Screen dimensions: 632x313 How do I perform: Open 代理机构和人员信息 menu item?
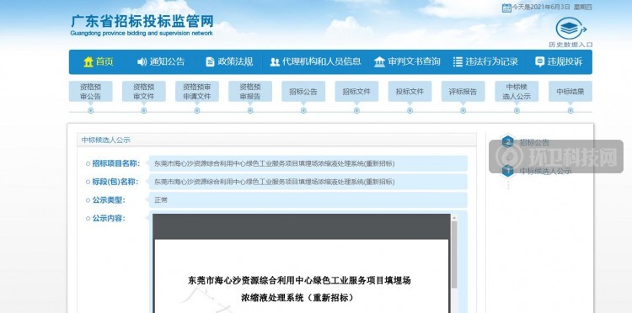321,62
